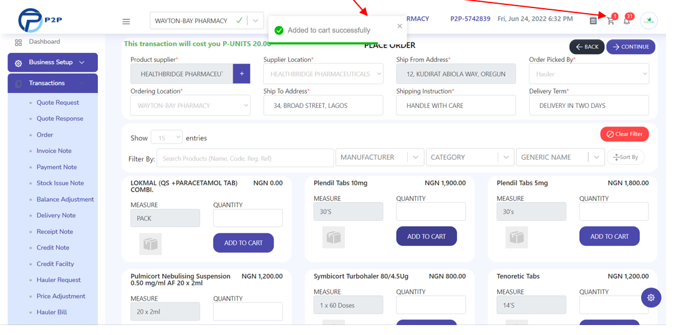Open Credit Note page

click(x=53, y=248)
